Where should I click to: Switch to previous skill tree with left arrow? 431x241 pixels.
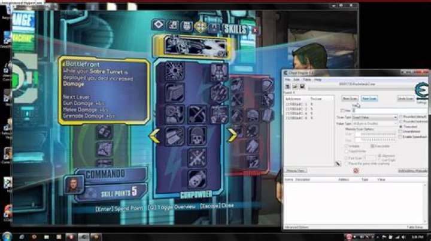[155, 135]
